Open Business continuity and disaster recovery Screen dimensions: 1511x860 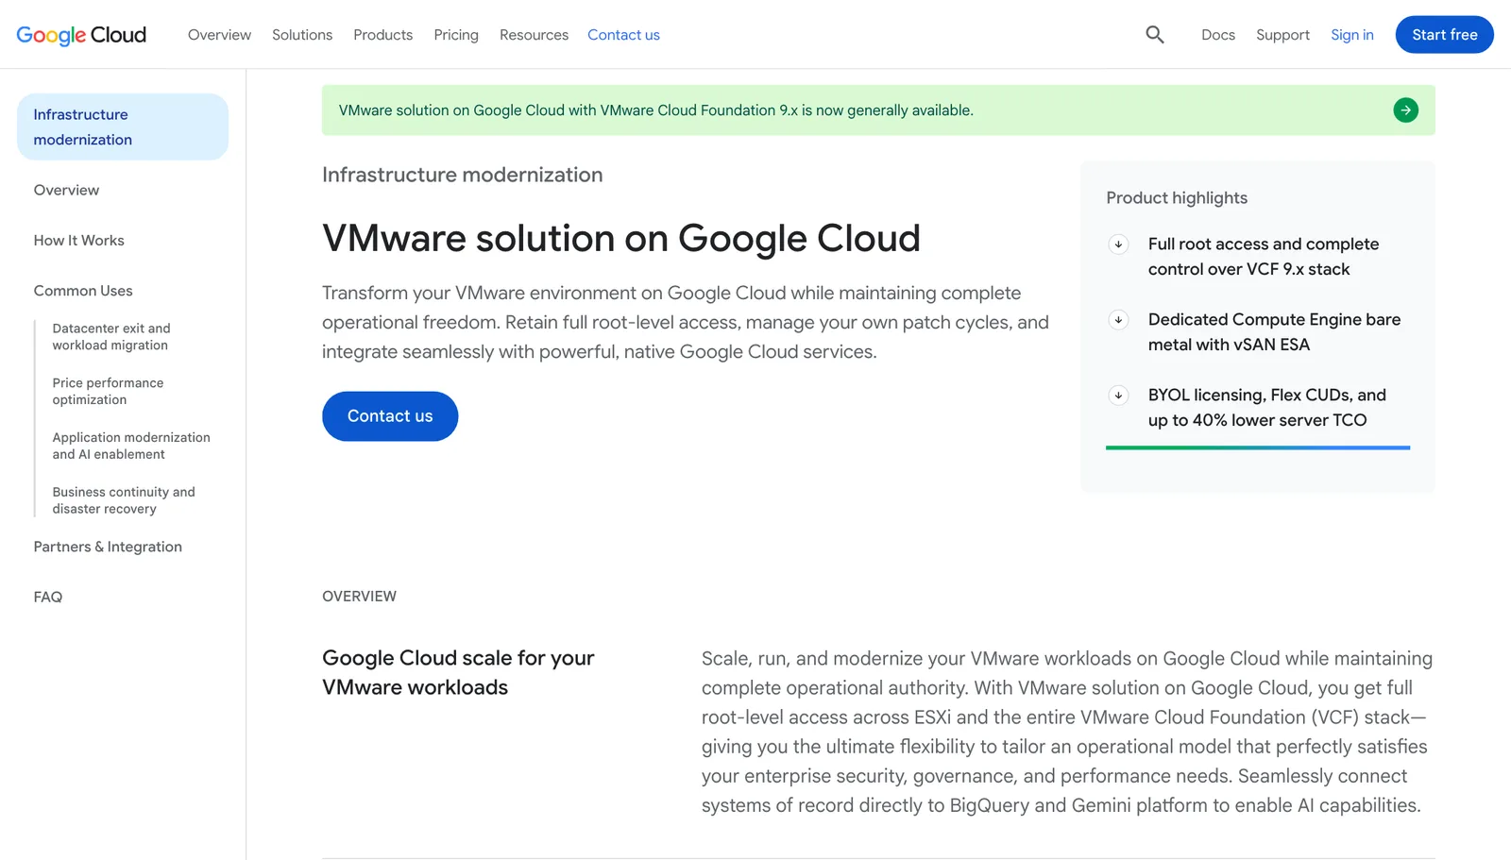[124, 500]
